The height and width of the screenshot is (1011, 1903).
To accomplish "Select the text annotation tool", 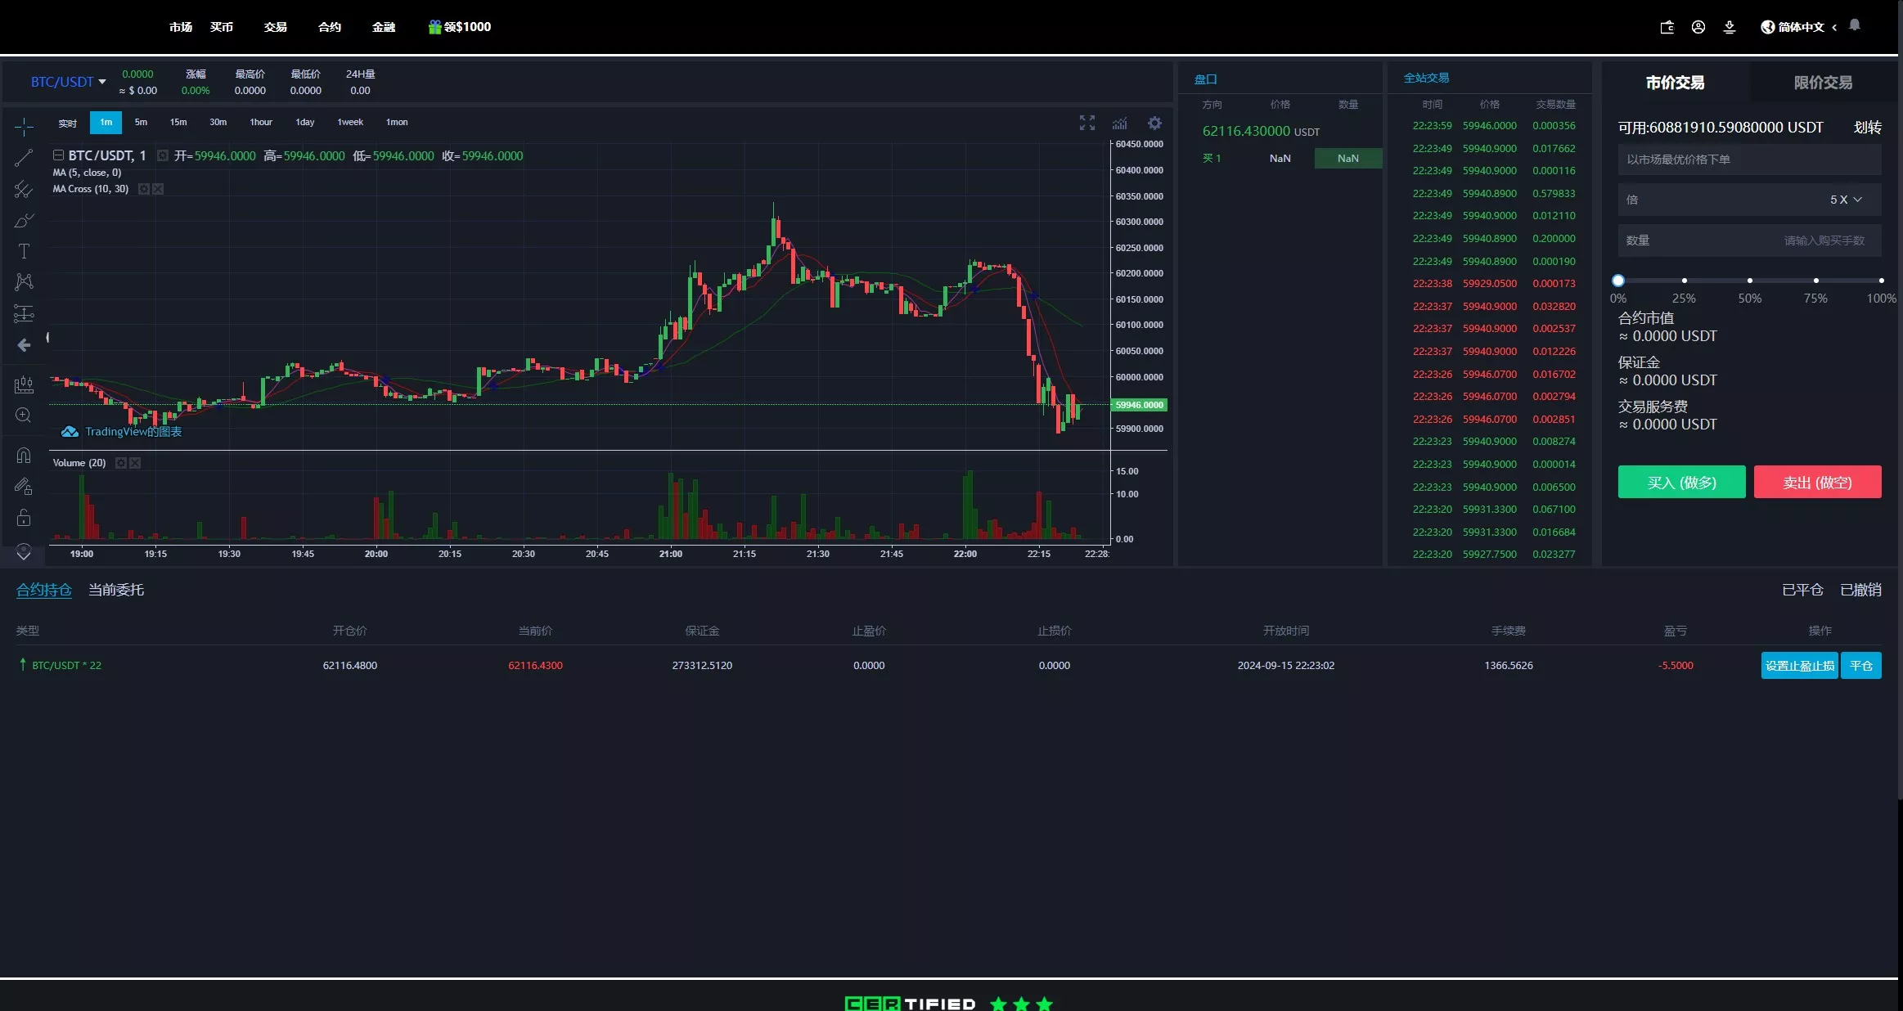I will [24, 251].
